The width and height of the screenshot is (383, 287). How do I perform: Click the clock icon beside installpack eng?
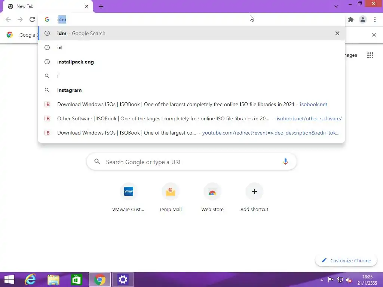(x=47, y=62)
